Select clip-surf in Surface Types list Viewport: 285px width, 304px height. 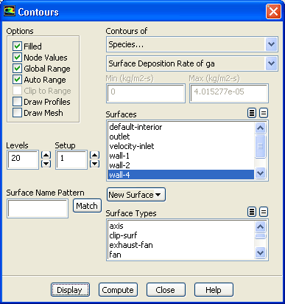click(181, 235)
